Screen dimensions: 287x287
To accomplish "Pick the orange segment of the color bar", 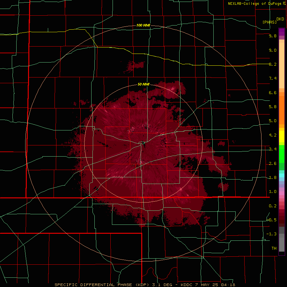I will 282,110.
